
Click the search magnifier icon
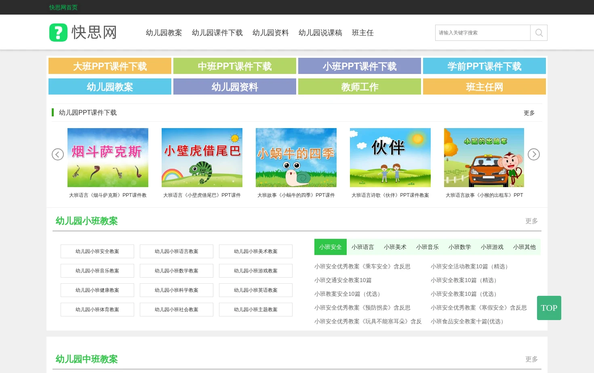539,33
